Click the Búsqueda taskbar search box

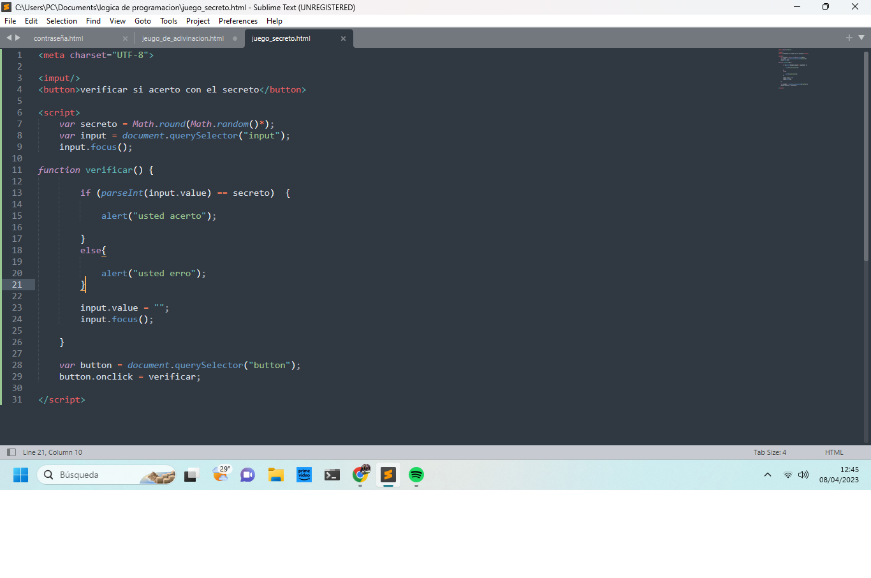106,475
